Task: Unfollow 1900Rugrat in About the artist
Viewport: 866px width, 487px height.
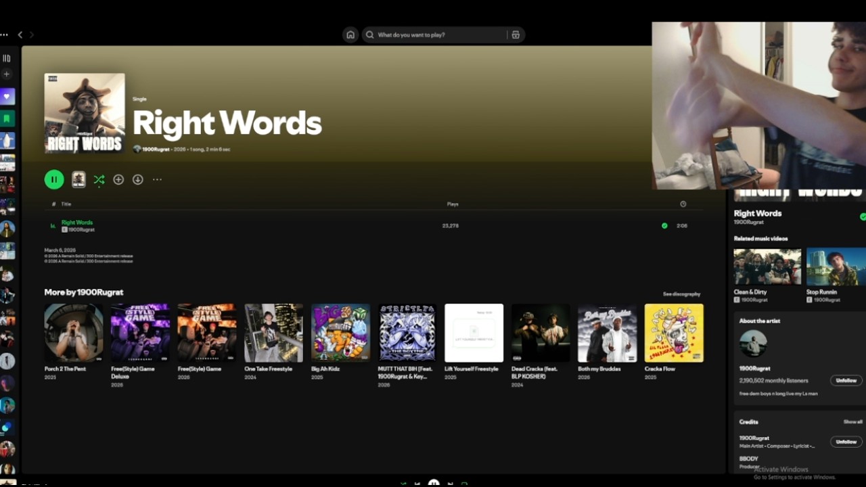Action: tap(846, 380)
